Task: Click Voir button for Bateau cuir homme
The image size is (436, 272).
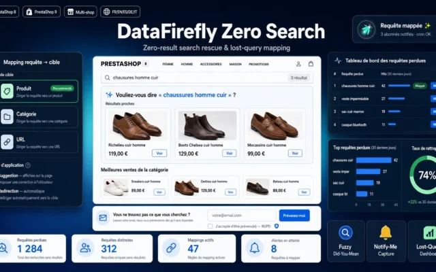Action: [304, 192]
